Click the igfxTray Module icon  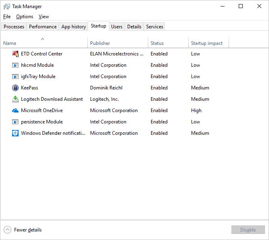pos(15,76)
